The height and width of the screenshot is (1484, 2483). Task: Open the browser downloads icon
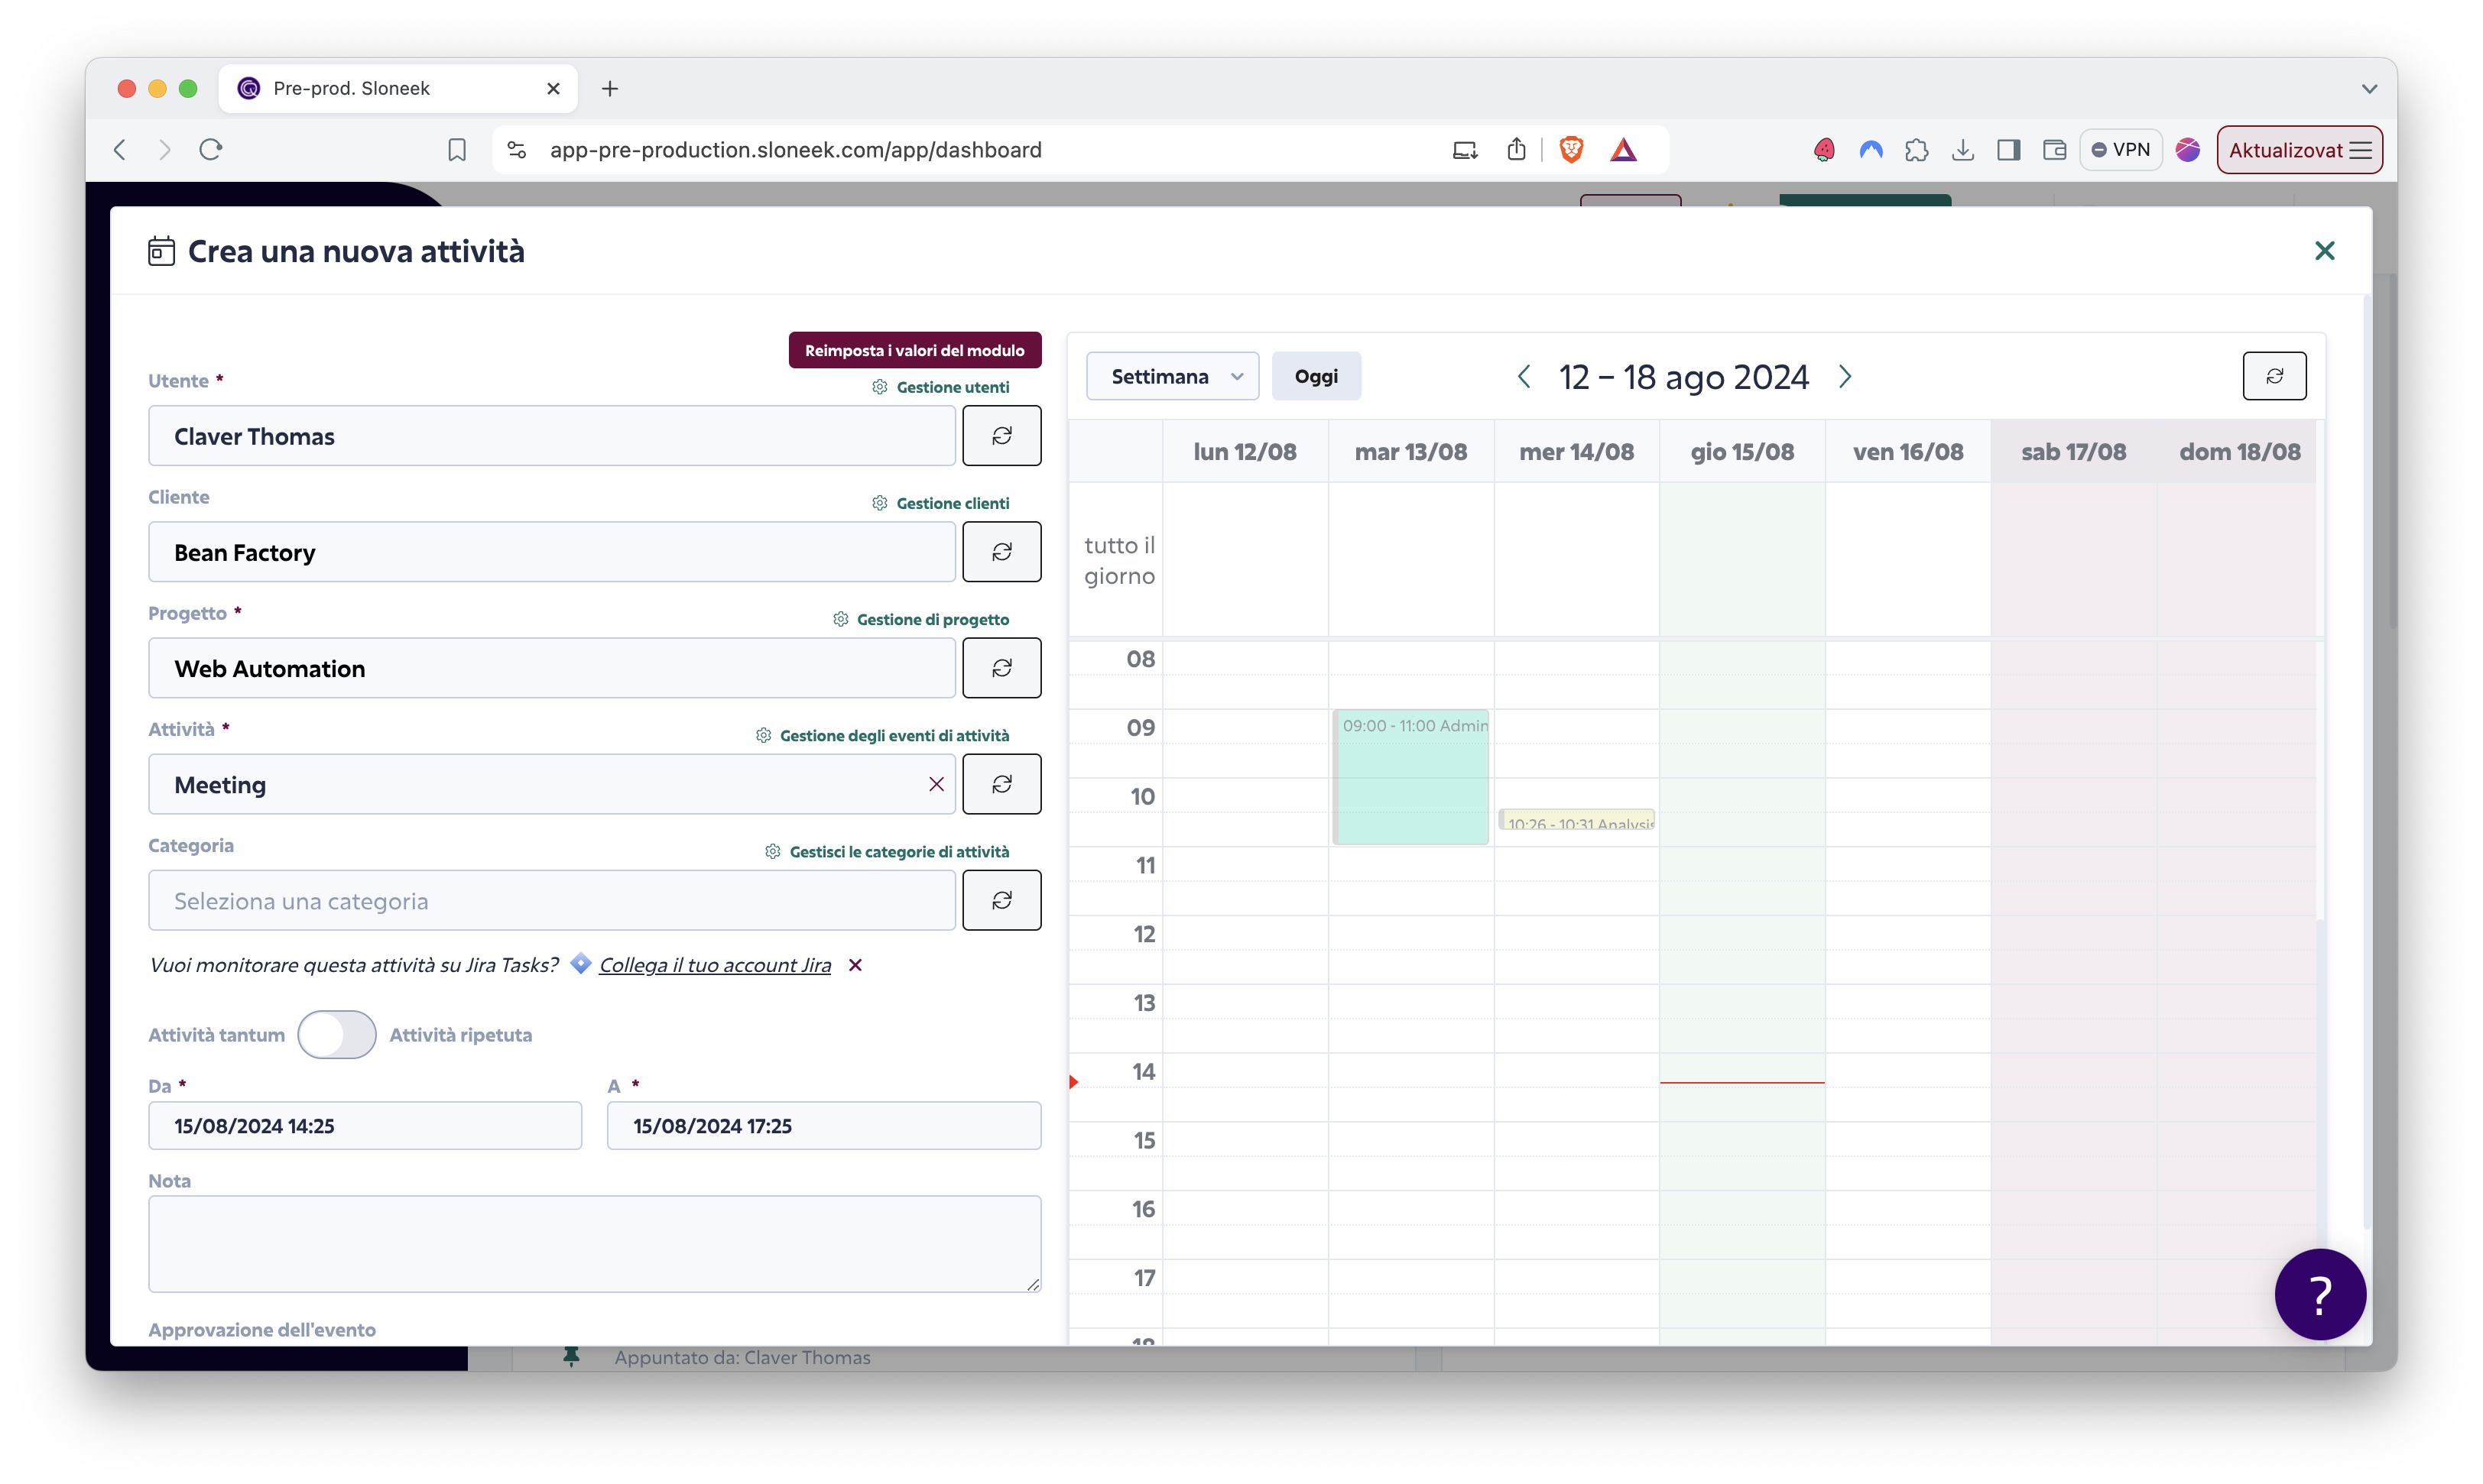click(x=1963, y=150)
